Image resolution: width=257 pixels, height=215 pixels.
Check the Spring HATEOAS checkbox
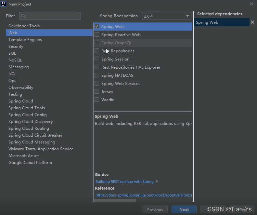coord(97,75)
